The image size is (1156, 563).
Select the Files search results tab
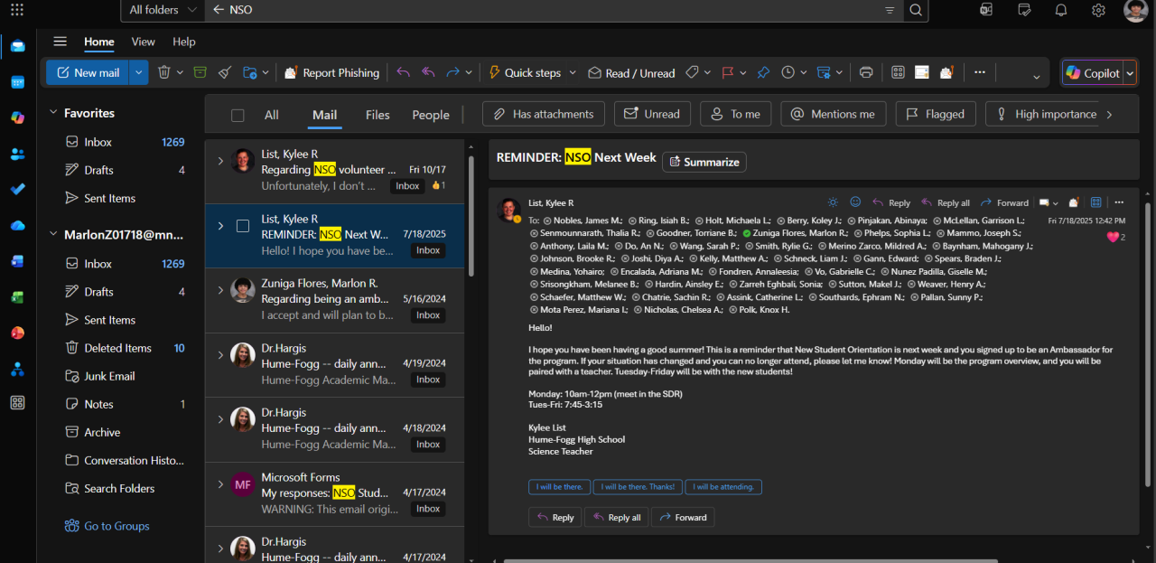tap(378, 115)
